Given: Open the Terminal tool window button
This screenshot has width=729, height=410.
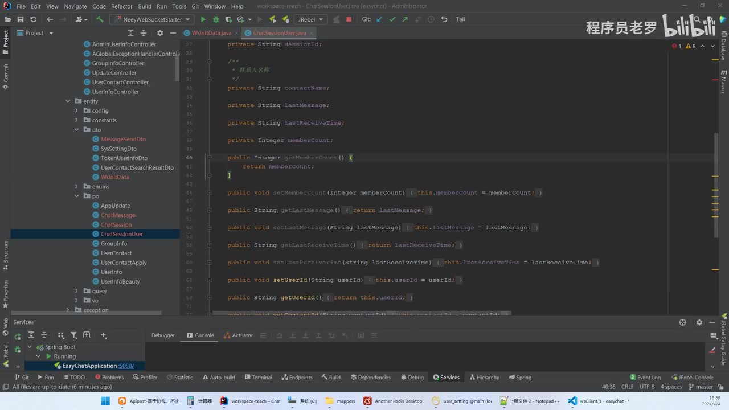Looking at the screenshot, I should pos(257,378).
